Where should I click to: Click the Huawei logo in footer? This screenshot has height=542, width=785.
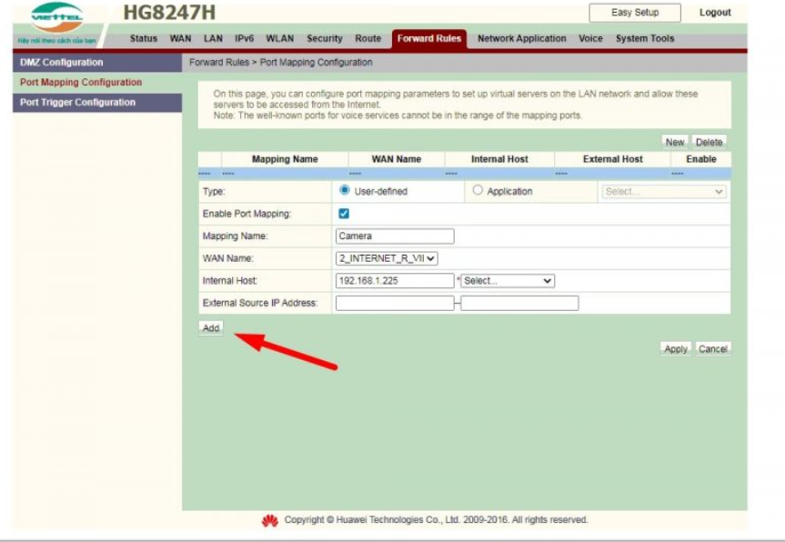(x=269, y=521)
